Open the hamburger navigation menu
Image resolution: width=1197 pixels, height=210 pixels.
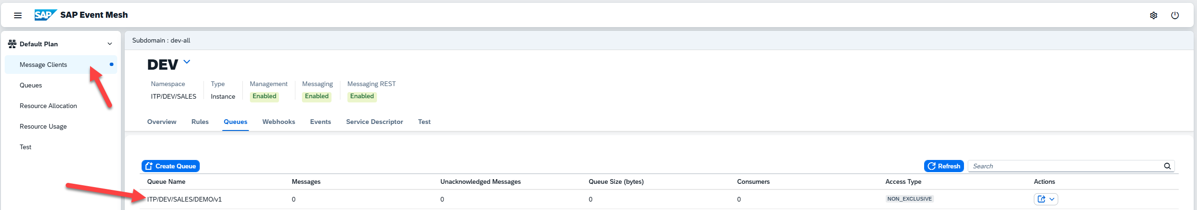tap(18, 15)
